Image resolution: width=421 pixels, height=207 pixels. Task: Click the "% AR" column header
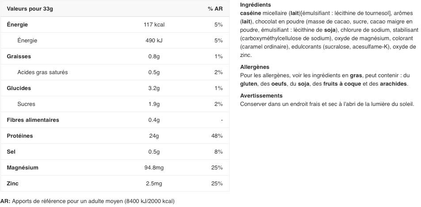point(215,9)
